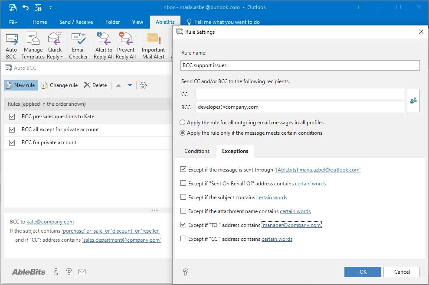Click the Tell me what you want to do box
The width and height of the screenshot is (429, 285).
227,22
